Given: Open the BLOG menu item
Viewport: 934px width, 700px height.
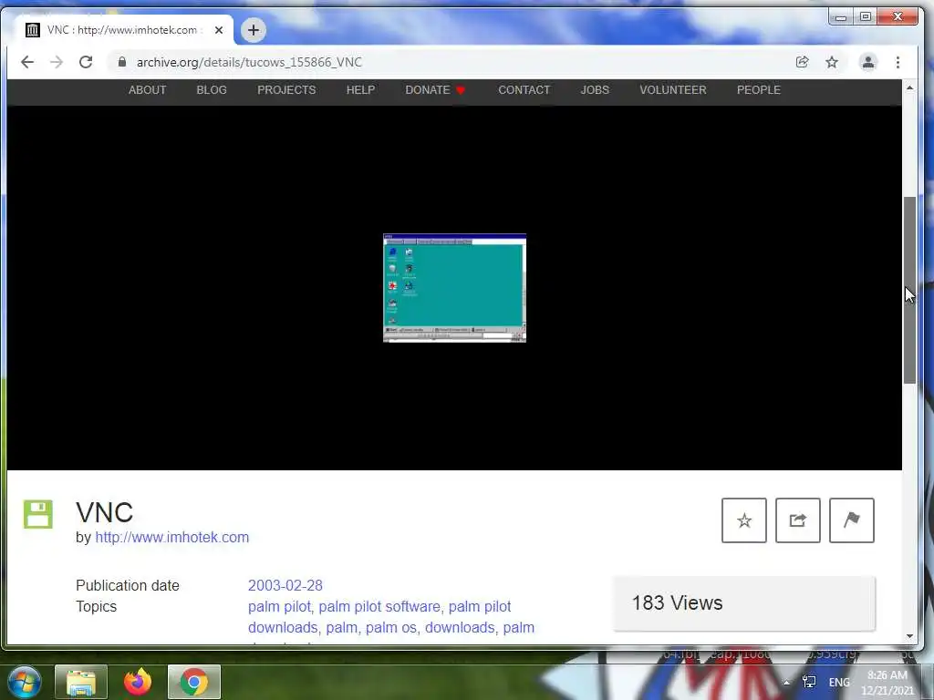Looking at the screenshot, I should coord(212,90).
